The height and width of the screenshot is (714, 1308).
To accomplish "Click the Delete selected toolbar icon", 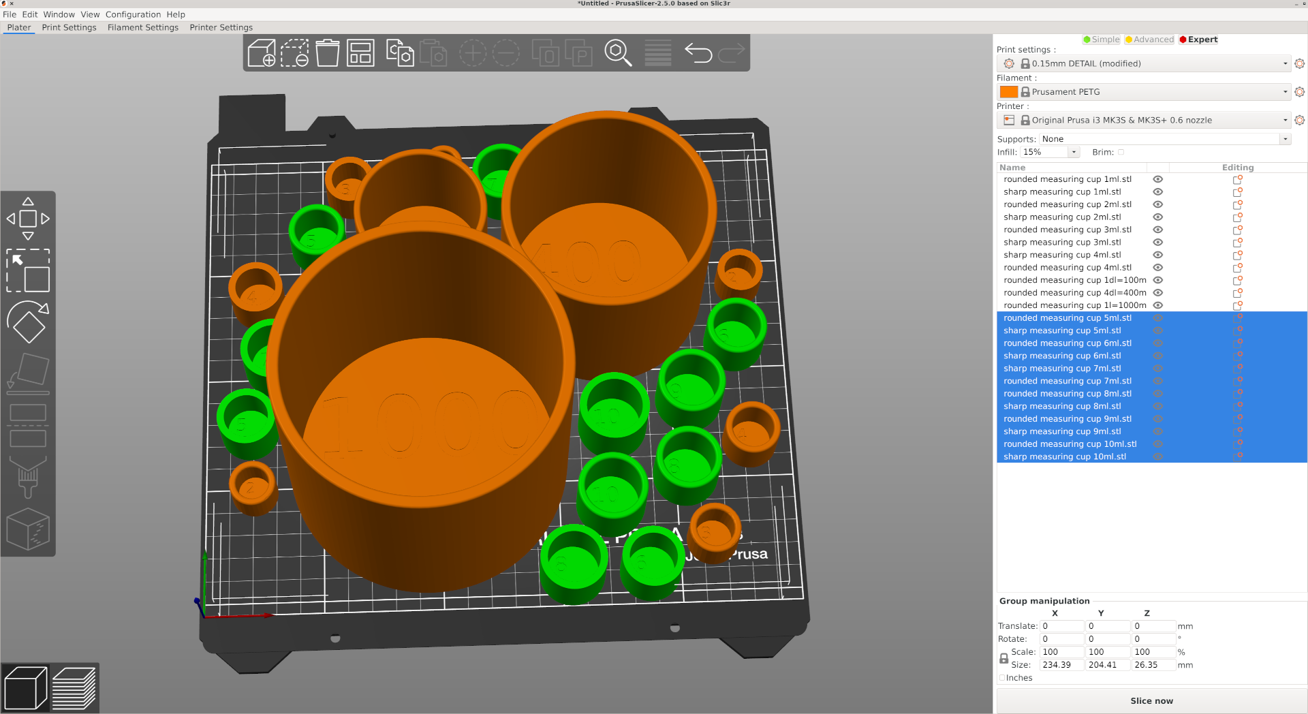I will pos(295,52).
